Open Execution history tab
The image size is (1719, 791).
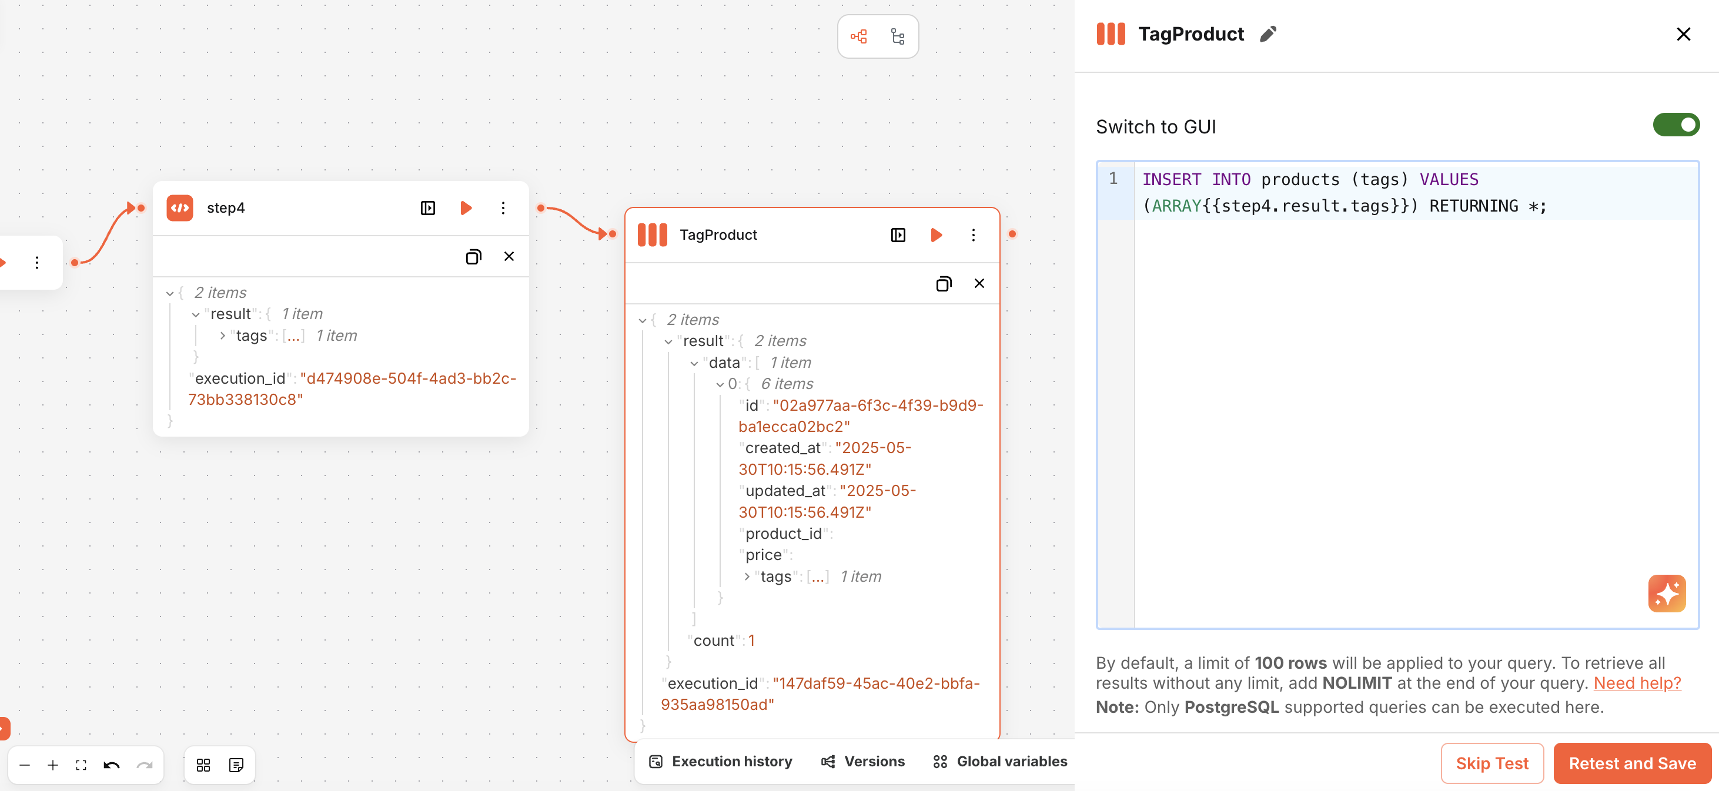point(721,762)
